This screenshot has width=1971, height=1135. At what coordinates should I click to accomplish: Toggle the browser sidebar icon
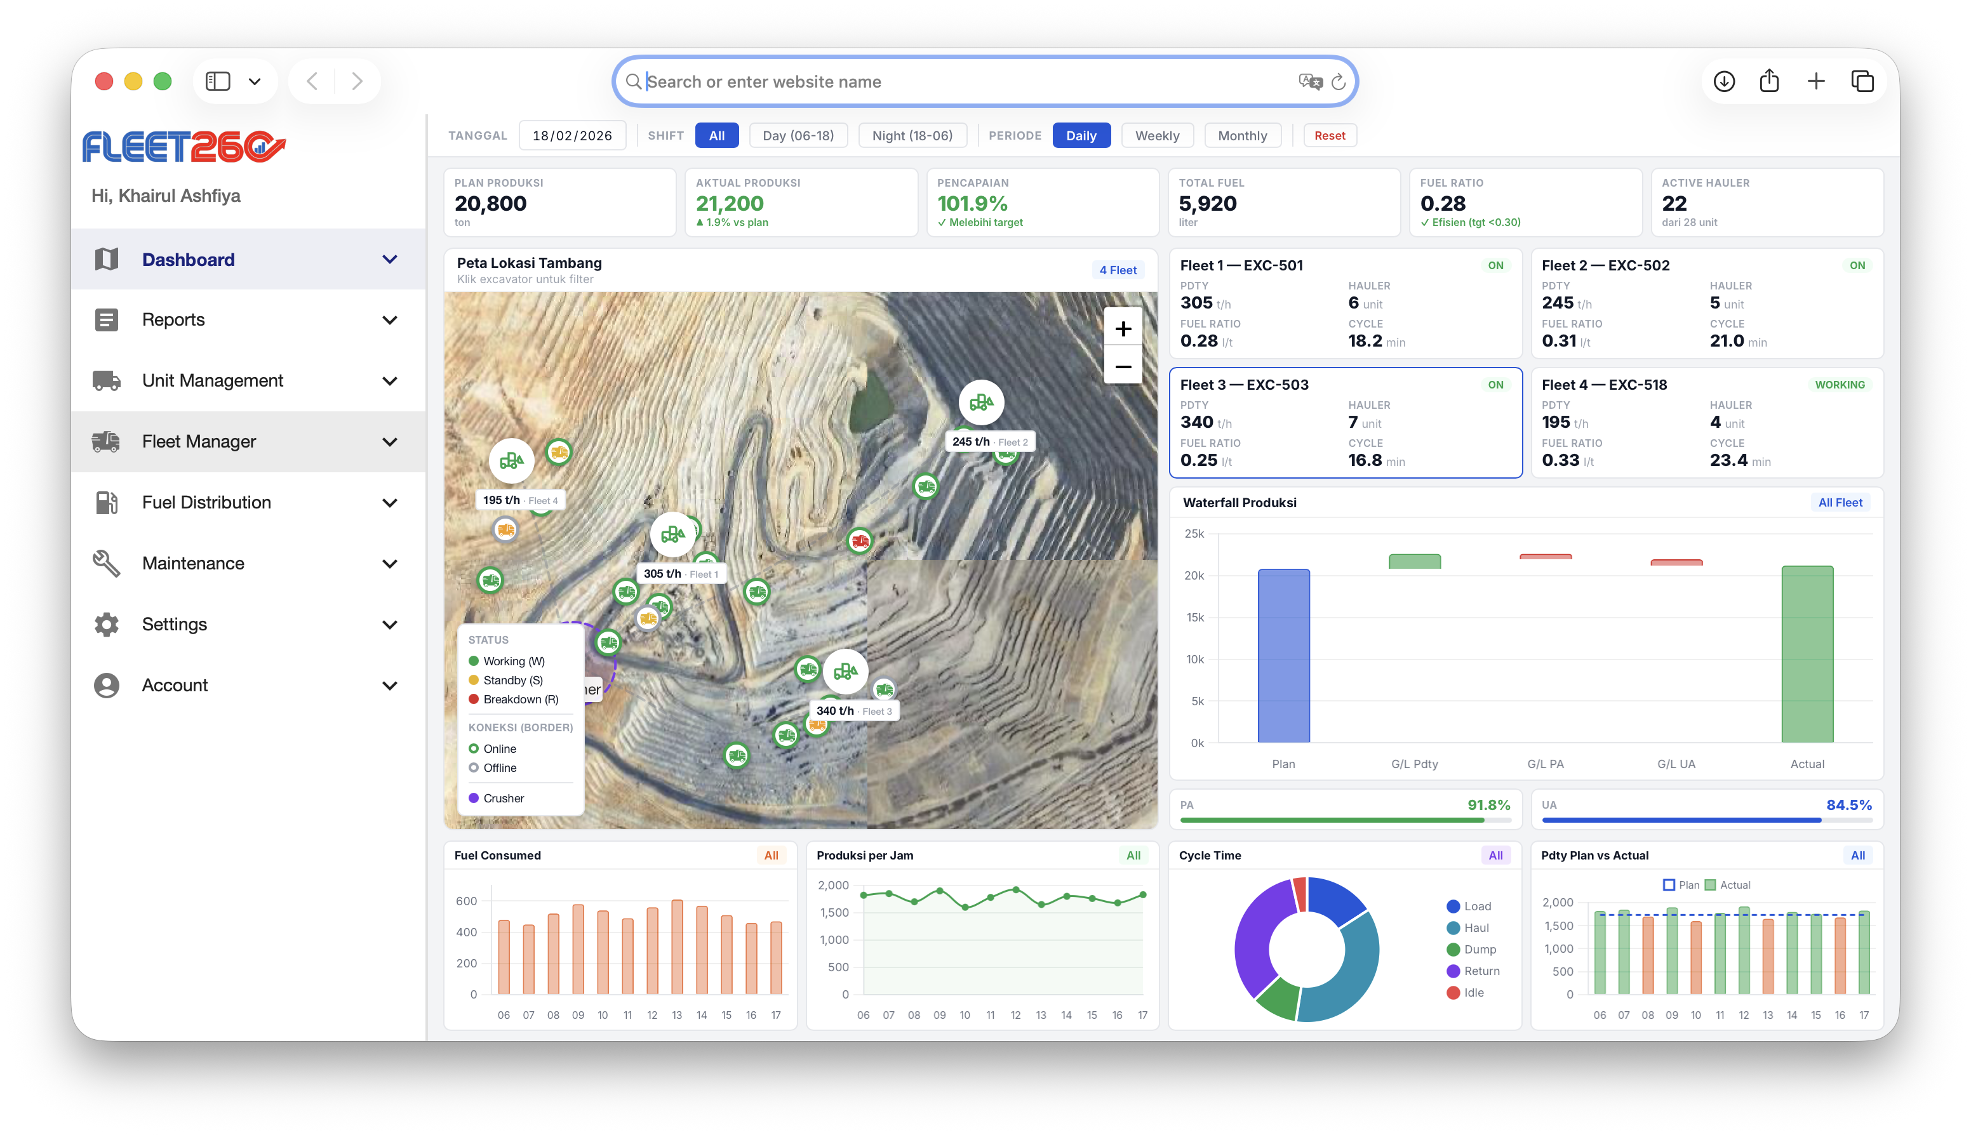click(x=218, y=81)
